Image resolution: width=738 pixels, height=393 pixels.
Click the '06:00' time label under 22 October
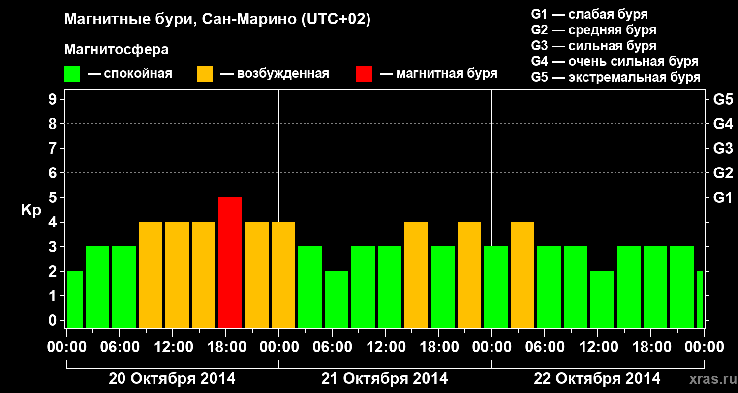[545, 347]
